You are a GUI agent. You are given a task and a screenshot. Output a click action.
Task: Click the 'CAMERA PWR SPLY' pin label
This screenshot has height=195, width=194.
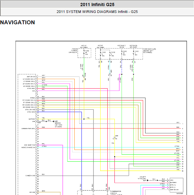[28, 129]
